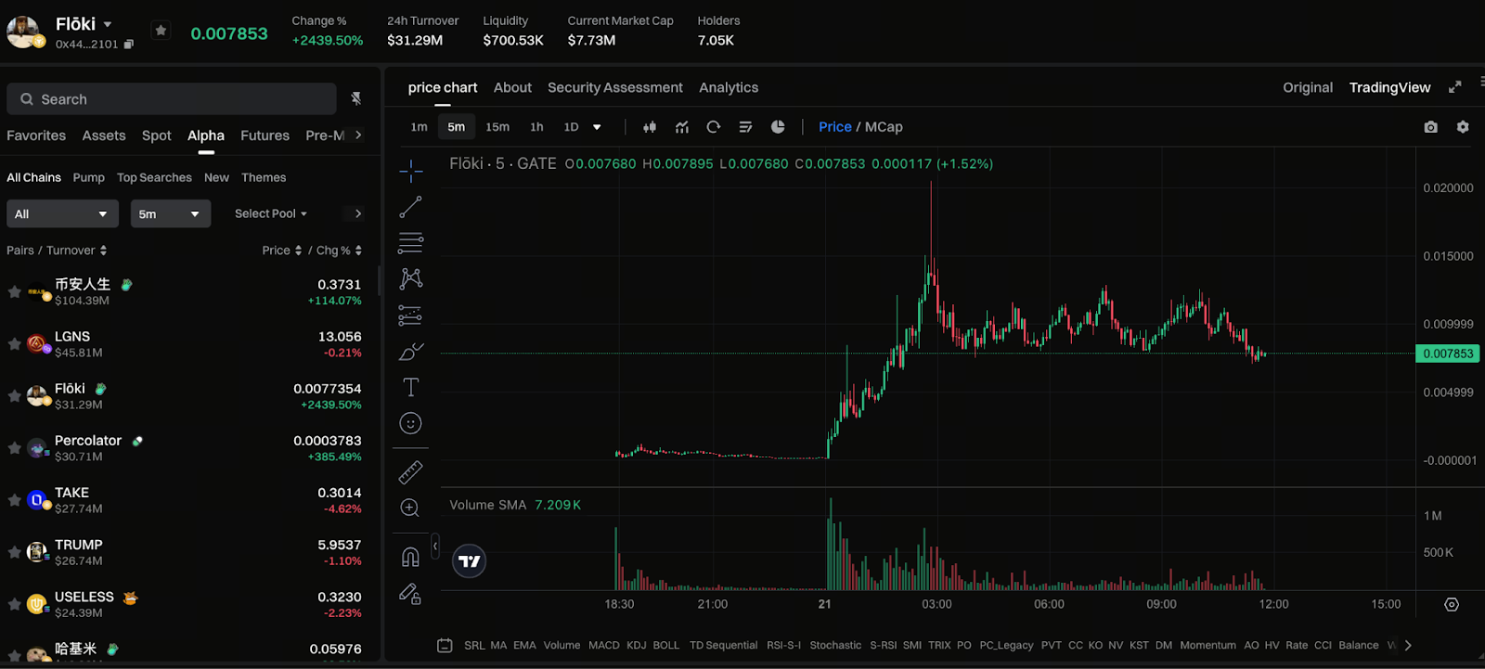Viewport: 1485px width, 669px height.
Task: Switch chart to Original view
Action: (1308, 87)
